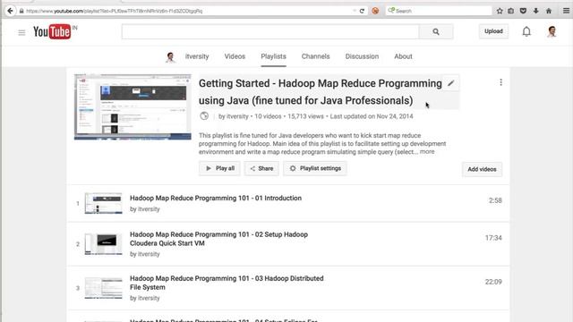
Task: Click the orange addon icon beside reload
Action: coord(375,11)
